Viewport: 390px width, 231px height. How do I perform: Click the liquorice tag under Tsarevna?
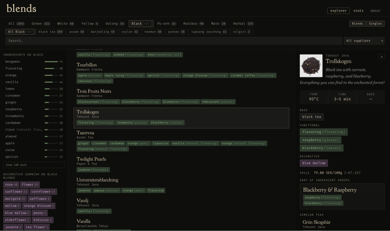coord(161,143)
